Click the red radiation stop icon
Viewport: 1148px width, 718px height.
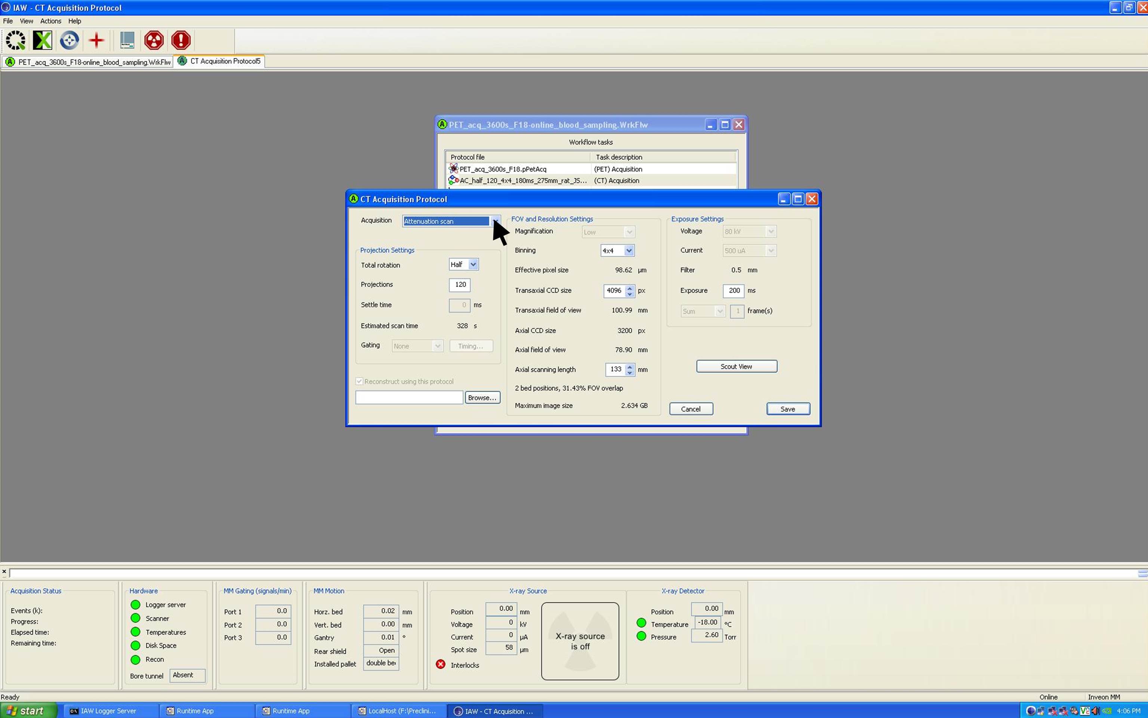[154, 40]
